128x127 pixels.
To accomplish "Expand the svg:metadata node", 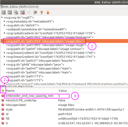I will coord(4,21).
